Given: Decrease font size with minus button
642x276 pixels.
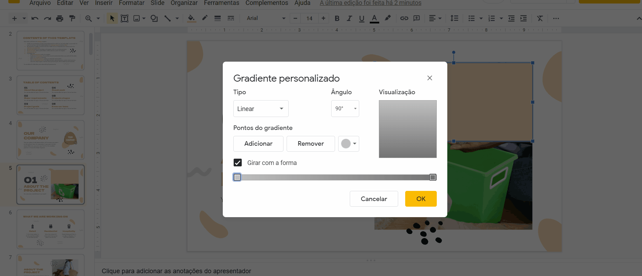Looking at the screenshot, I should pos(295,18).
